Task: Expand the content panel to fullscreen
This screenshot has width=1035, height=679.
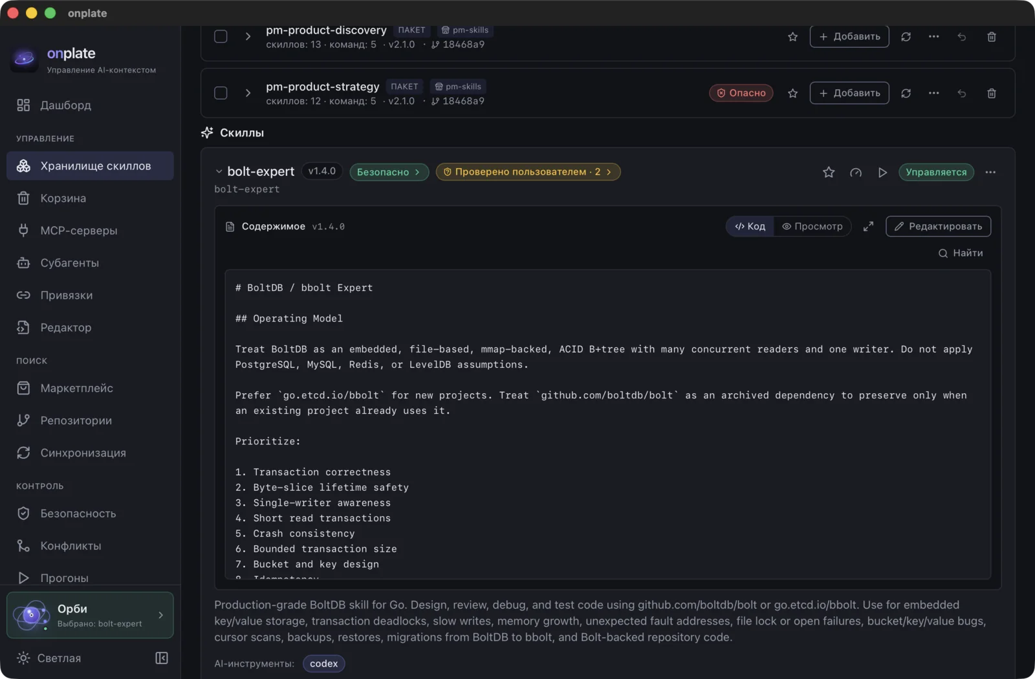Action: (x=868, y=226)
